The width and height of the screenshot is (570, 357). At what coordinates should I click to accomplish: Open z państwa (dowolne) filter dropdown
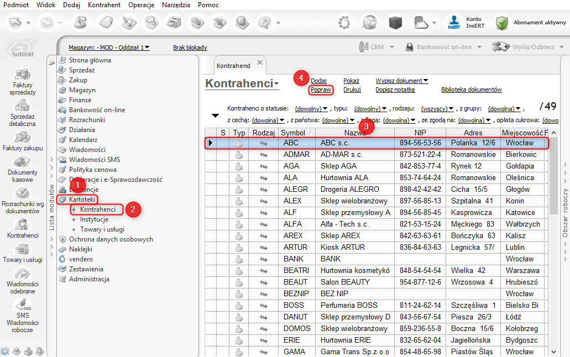coord(338,120)
